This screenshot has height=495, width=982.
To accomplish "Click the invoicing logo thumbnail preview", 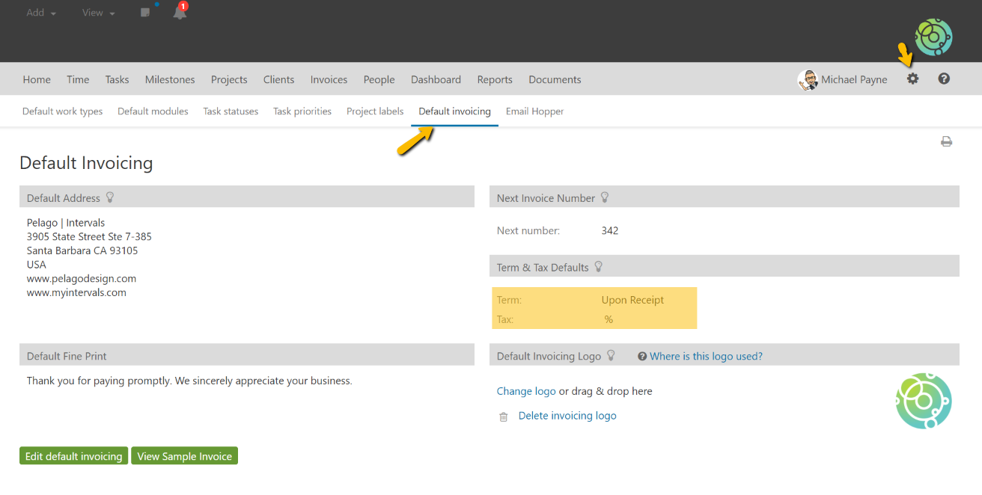I will pyautogui.click(x=923, y=401).
